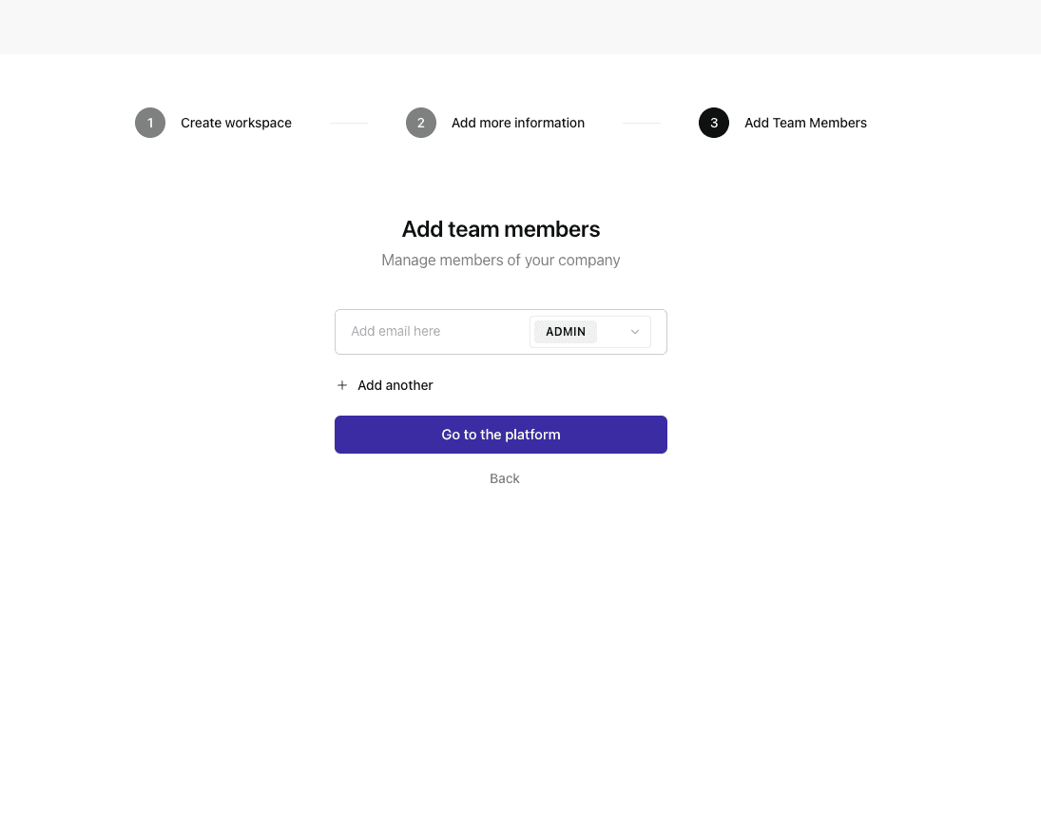Open the role options using the dropdown arrow

[x=635, y=332]
